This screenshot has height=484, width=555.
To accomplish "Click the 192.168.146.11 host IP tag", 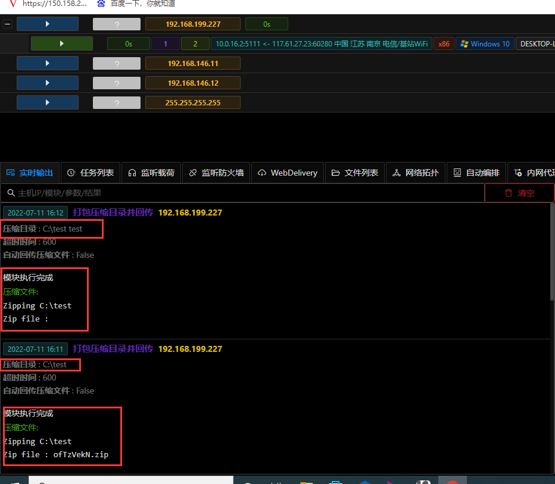I will (x=193, y=63).
